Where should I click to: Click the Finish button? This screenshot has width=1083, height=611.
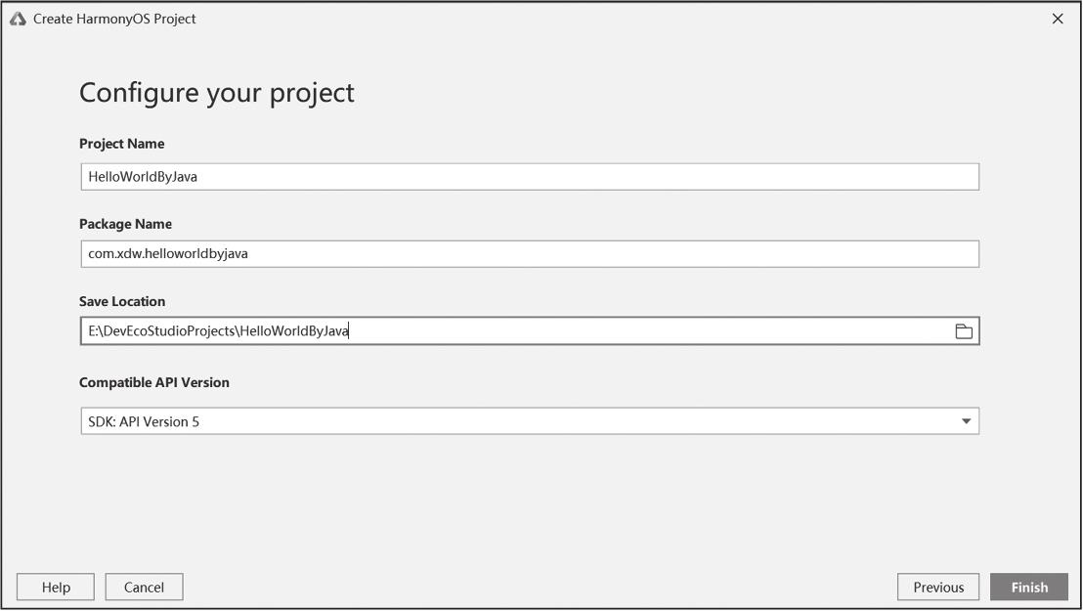pos(1028,588)
